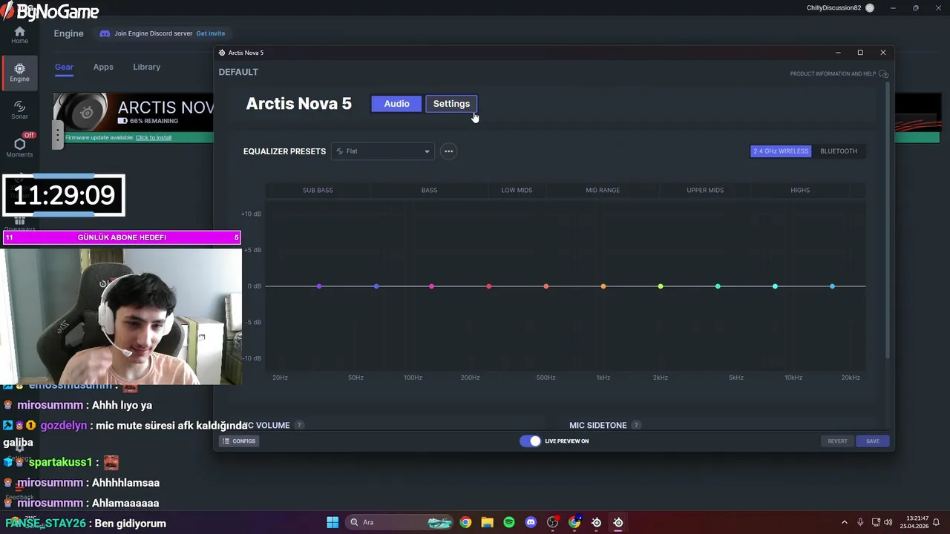This screenshot has height=534, width=950.
Task: Click the Arctis Nova 5 window scrollbar
Action: coord(888,220)
